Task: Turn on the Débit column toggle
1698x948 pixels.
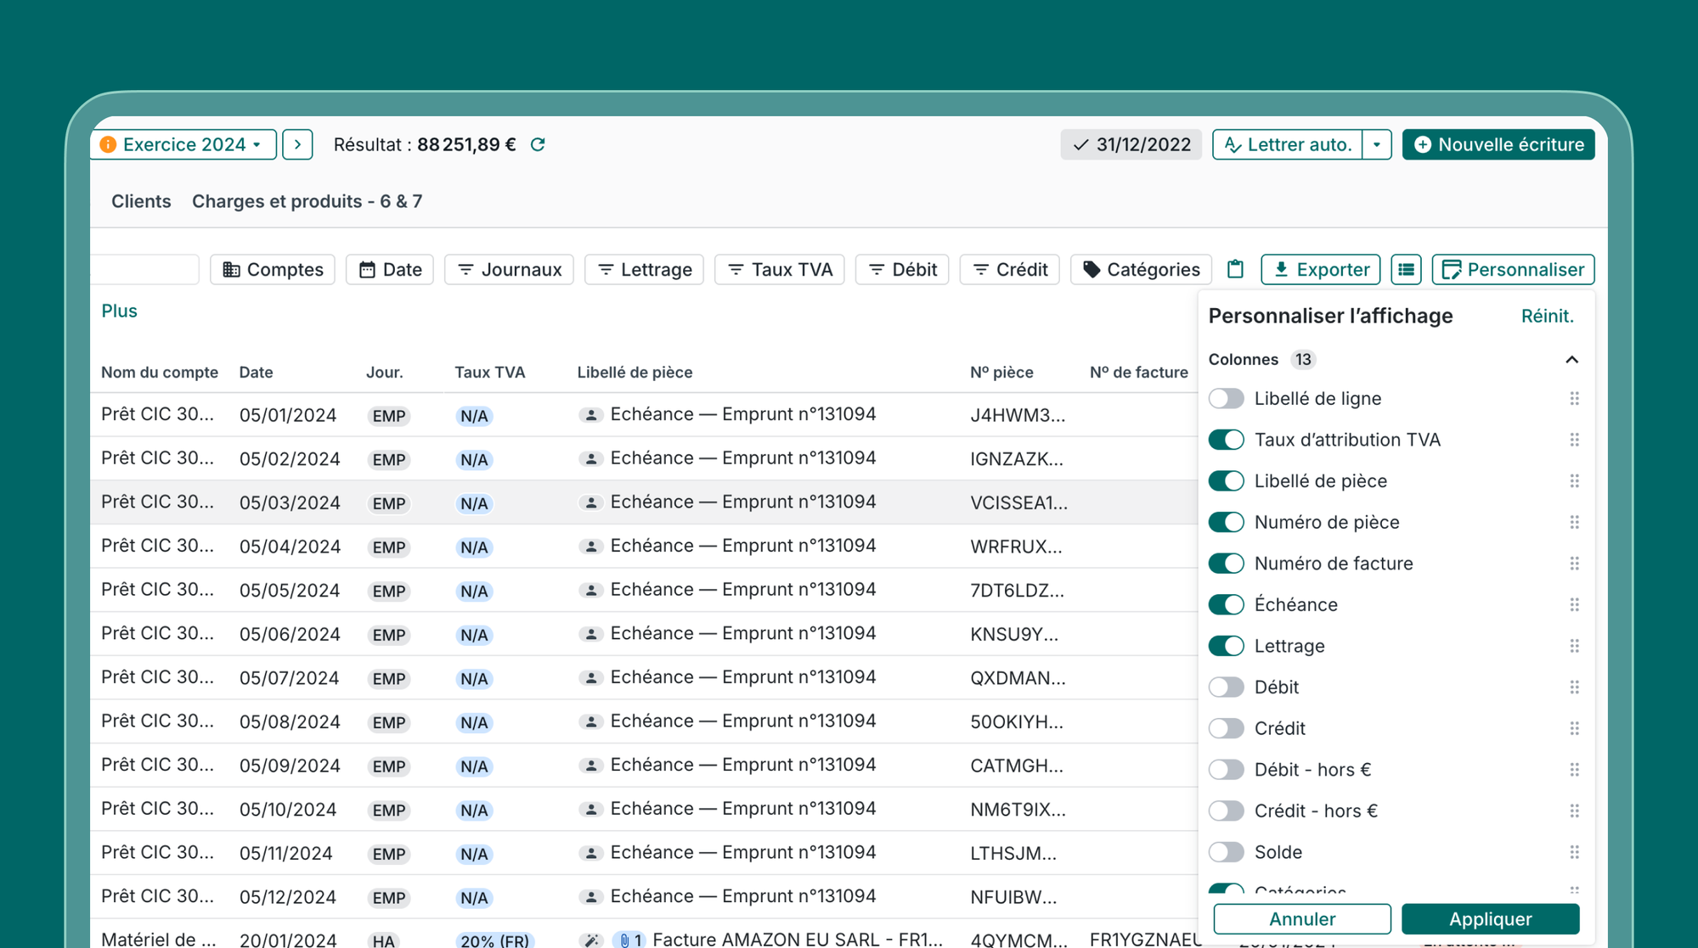Action: coord(1226,687)
